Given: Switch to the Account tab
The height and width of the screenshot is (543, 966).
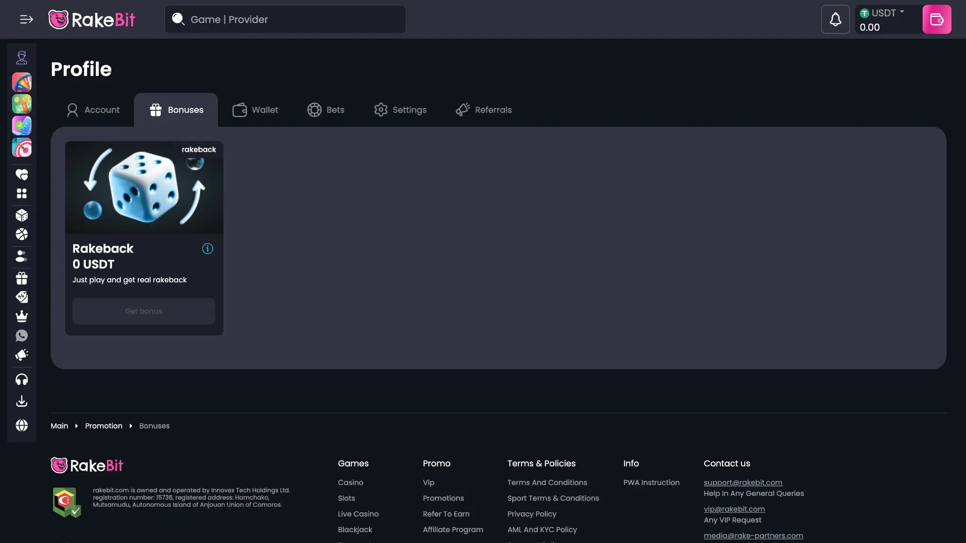Looking at the screenshot, I should 93,110.
